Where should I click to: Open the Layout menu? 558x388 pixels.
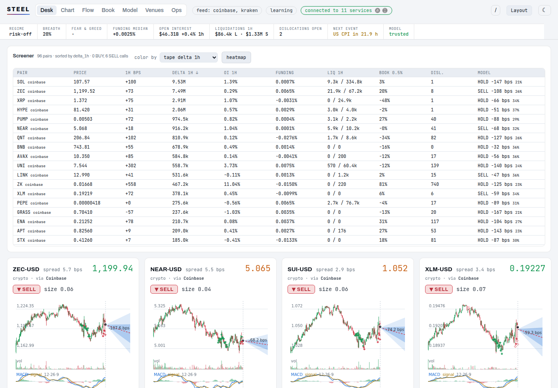click(519, 10)
